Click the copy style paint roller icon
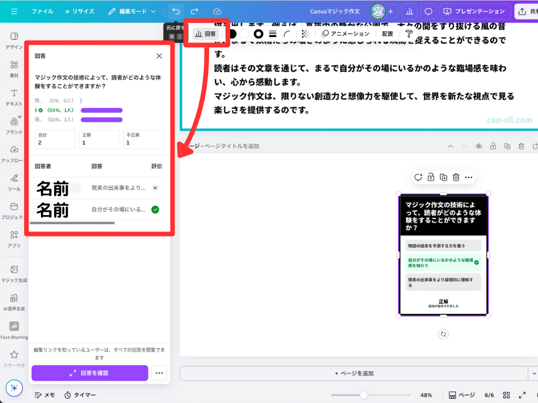The width and height of the screenshot is (538, 403). click(x=409, y=34)
